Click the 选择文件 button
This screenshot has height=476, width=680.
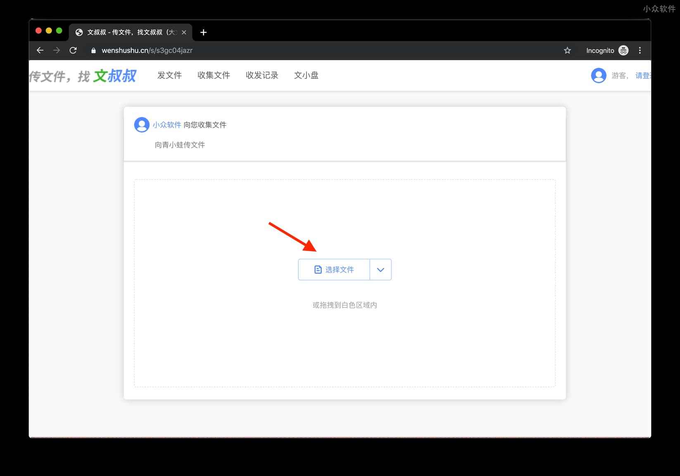(x=334, y=270)
